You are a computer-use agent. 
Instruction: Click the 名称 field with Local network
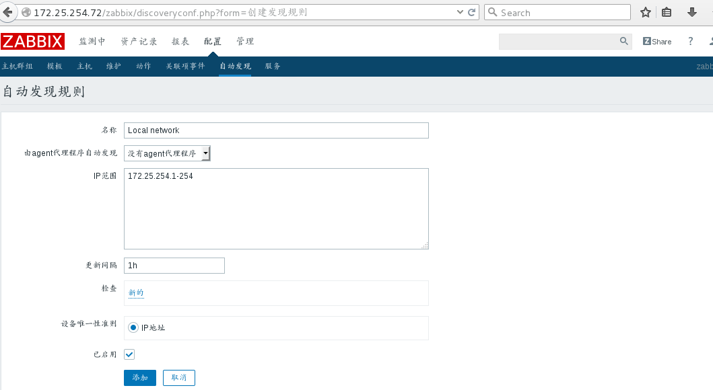pyautogui.click(x=276, y=130)
